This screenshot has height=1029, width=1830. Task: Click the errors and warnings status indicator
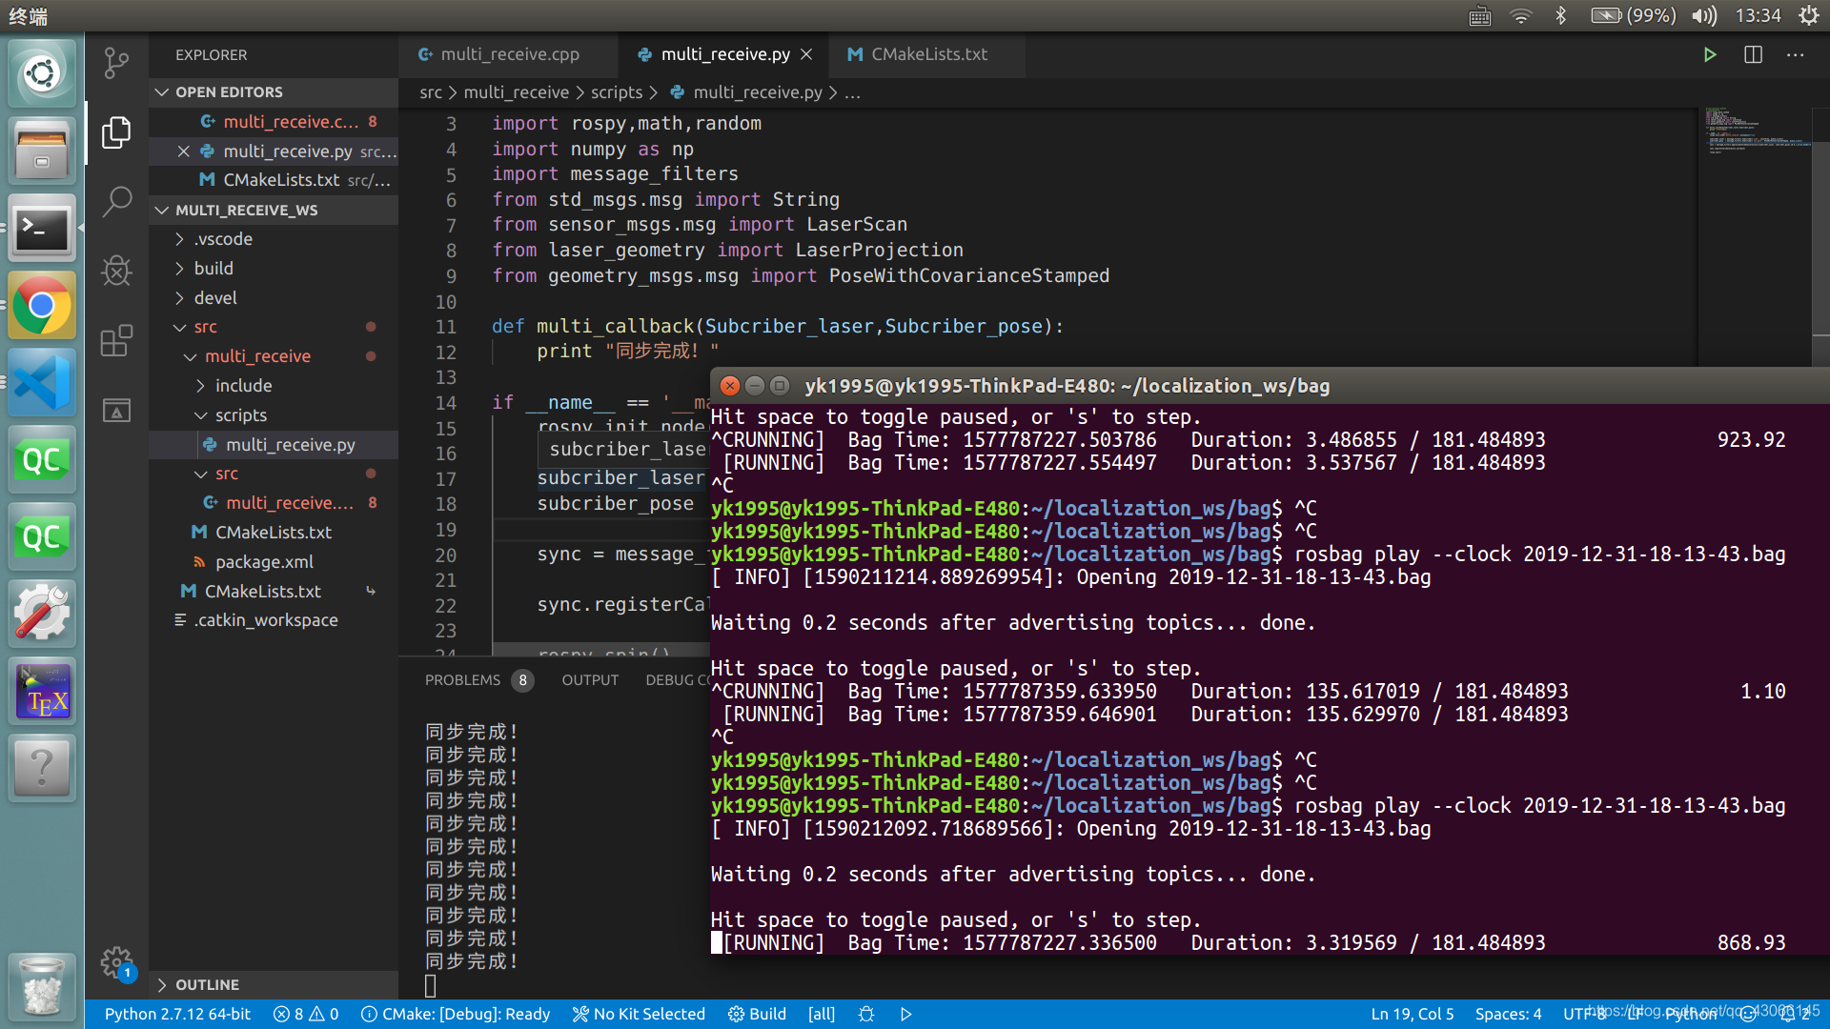pyautogui.click(x=306, y=1014)
